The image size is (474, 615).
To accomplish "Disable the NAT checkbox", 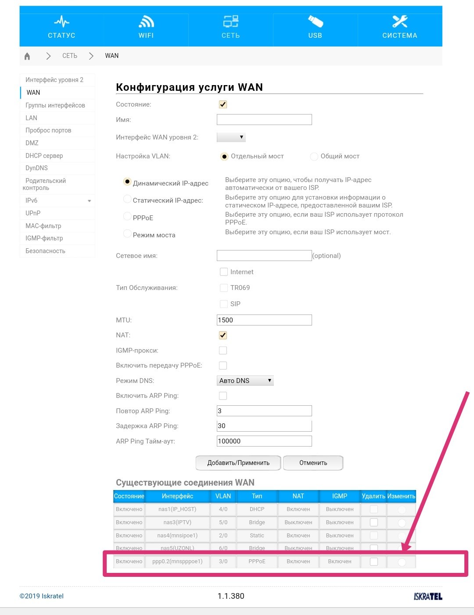I will coord(223,336).
